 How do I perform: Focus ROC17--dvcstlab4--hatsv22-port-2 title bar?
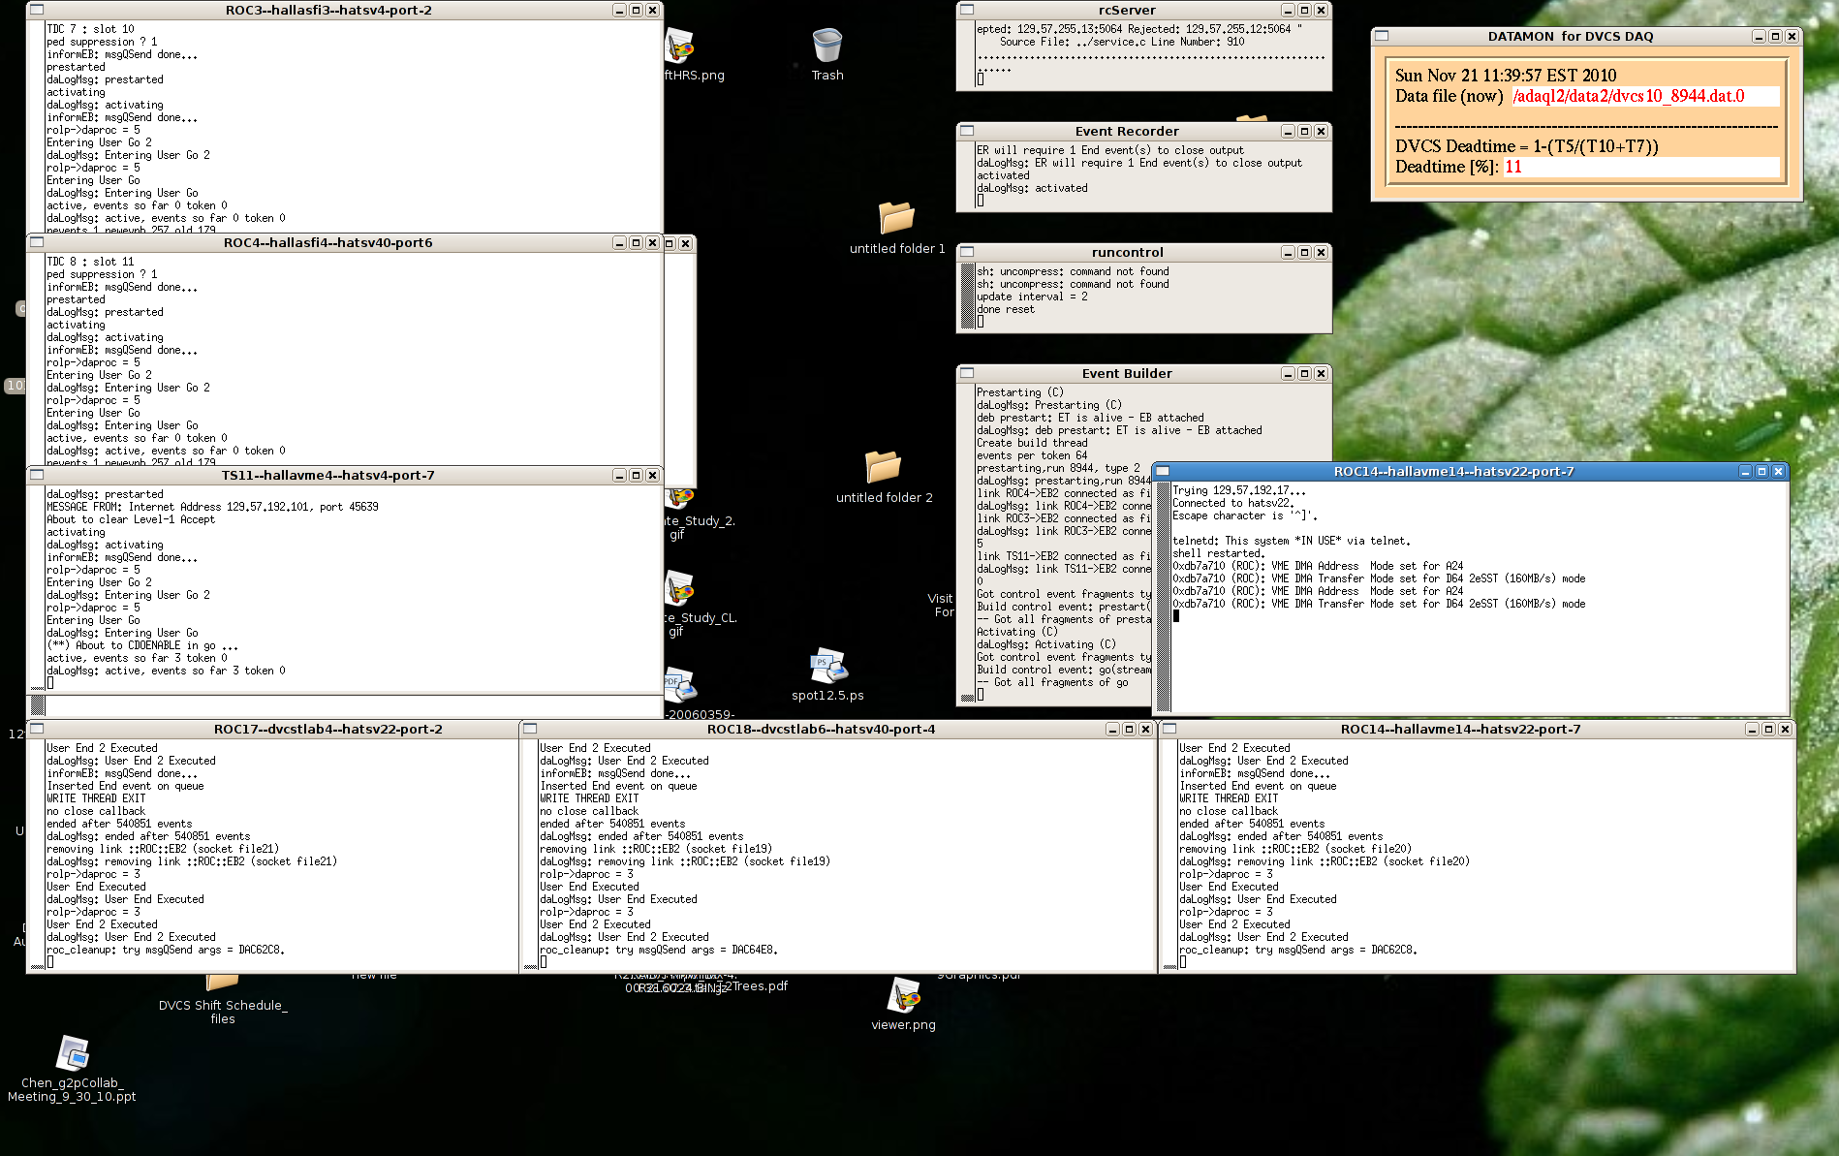pyautogui.click(x=328, y=729)
